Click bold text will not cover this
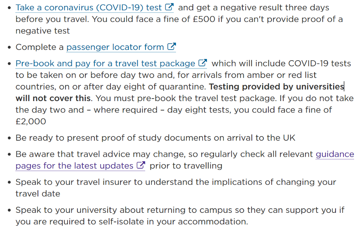Screen dimensions: 357x238 tap(53, 99)
